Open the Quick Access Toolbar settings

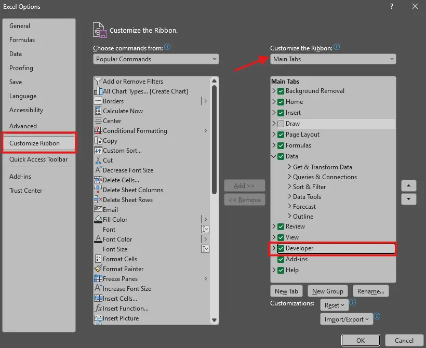point(38,159)
